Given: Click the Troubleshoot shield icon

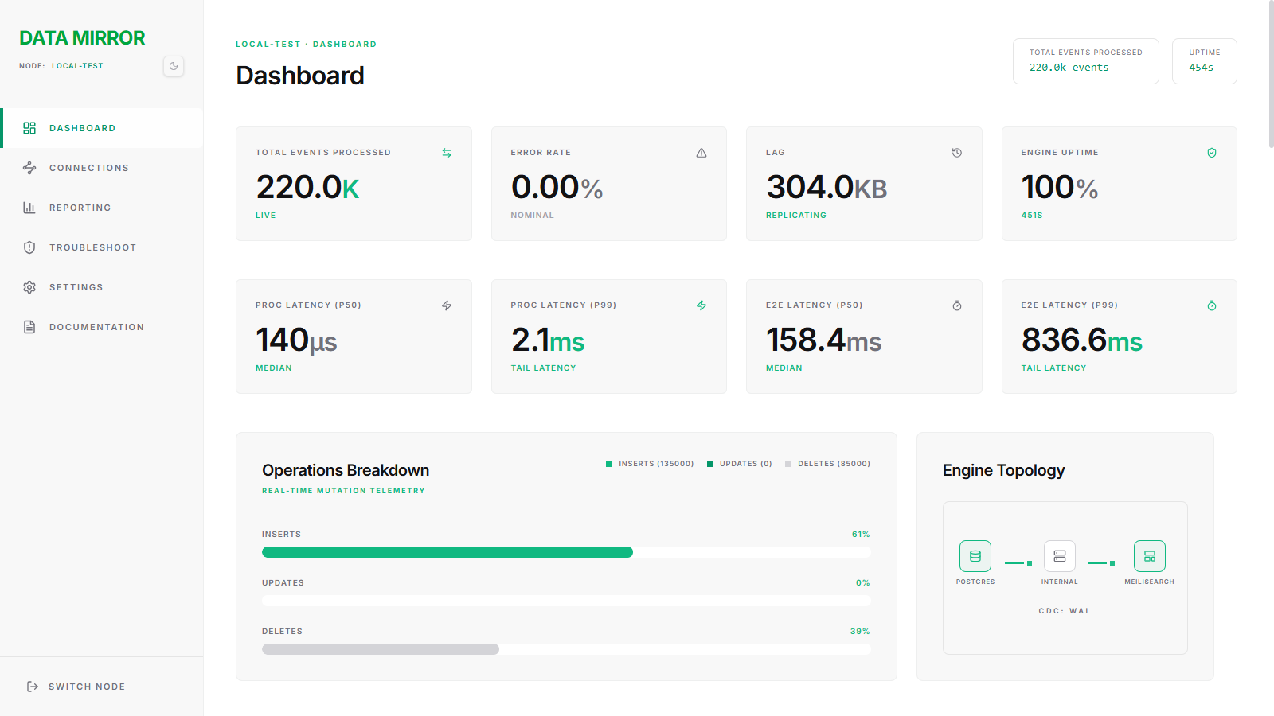Looking at the screenshot, I should 29,247.
